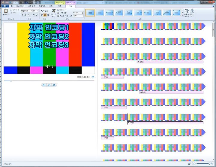Select the sixth text effect in gallery
The height and width of the screenshot is (167, 216).
point(138,13)
